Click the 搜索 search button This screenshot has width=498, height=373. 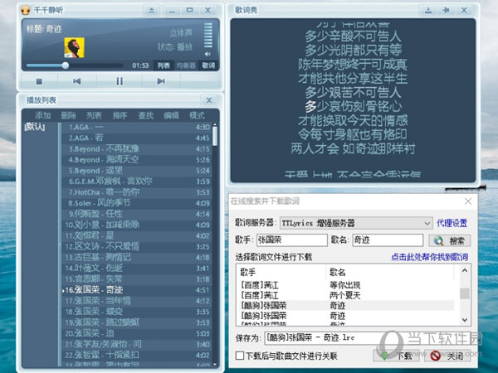click(449, 240)
